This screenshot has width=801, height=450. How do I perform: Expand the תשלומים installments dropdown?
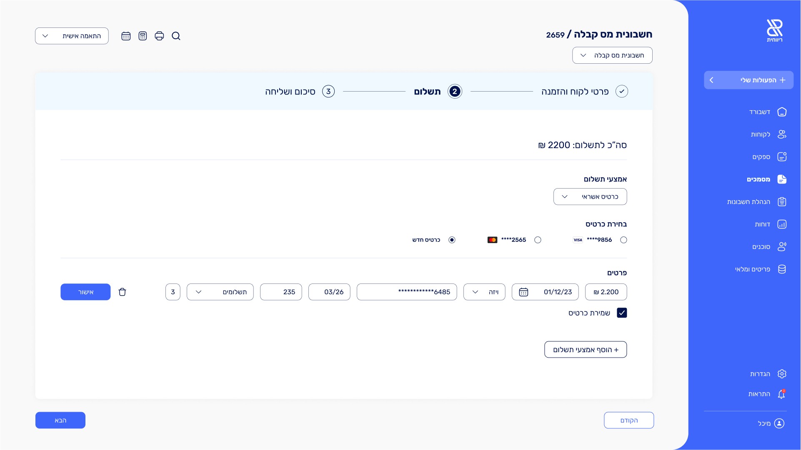(220, 292)
